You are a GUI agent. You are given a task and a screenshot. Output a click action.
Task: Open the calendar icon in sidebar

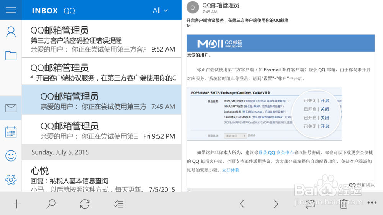(x=11, y=132)
